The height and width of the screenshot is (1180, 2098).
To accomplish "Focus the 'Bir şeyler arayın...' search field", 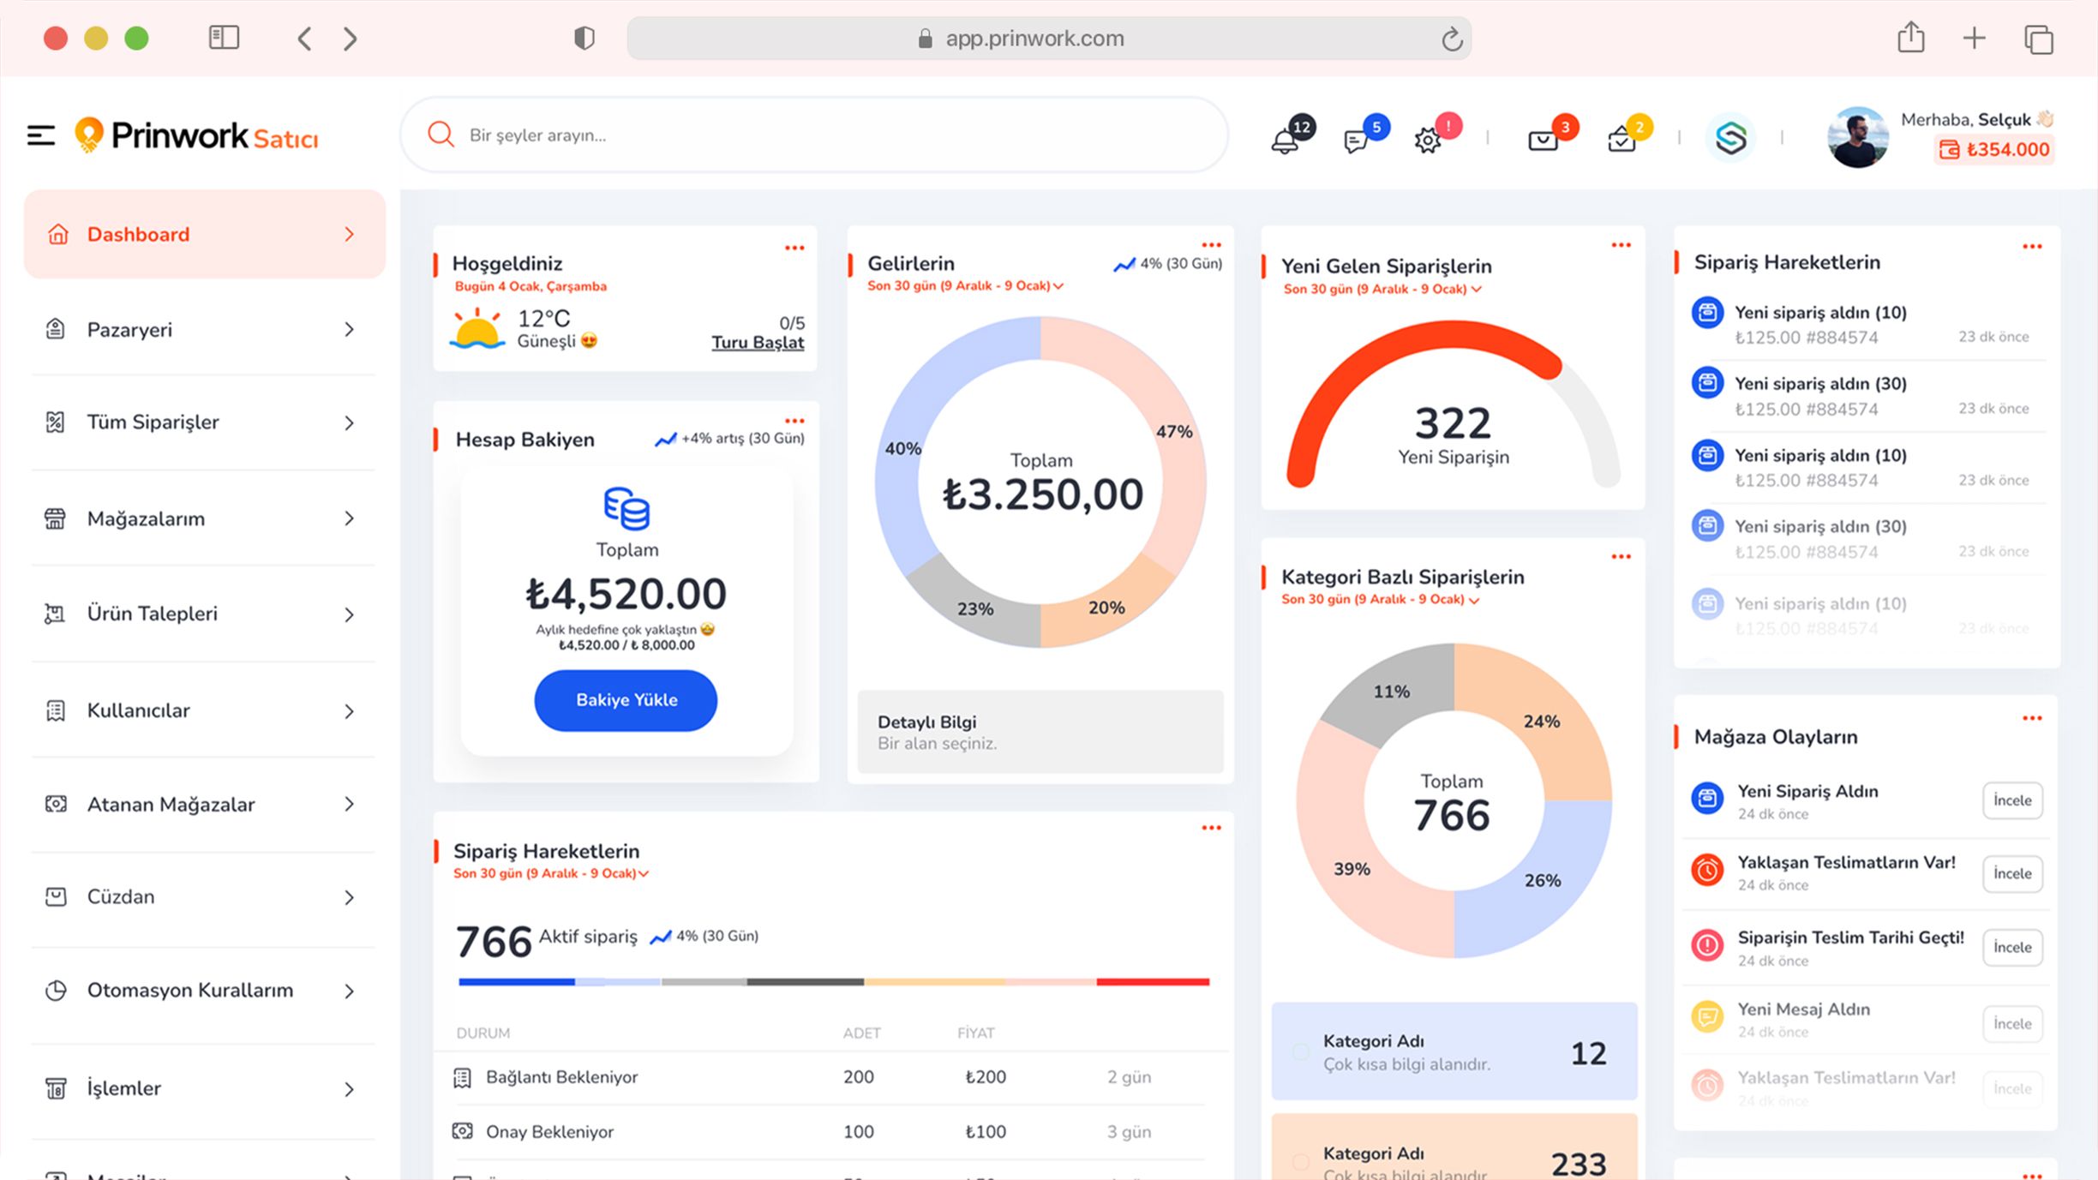I will (814, 135).
